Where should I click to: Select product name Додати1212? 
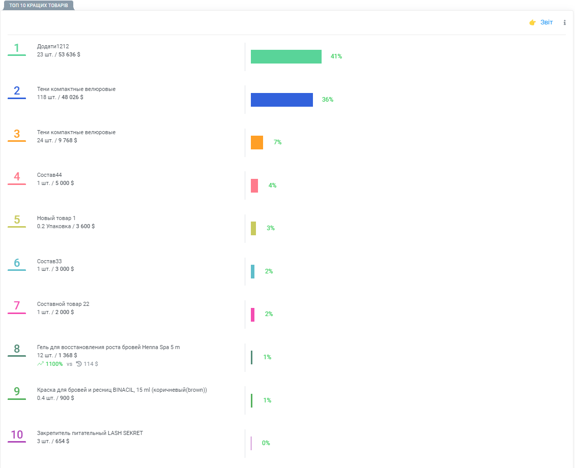click(53, 47)
